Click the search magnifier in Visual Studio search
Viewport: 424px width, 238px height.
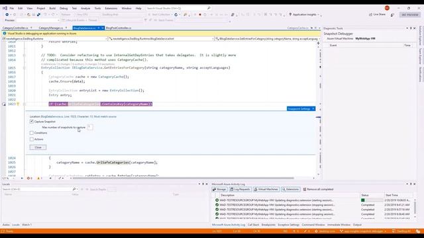[209, 9]
